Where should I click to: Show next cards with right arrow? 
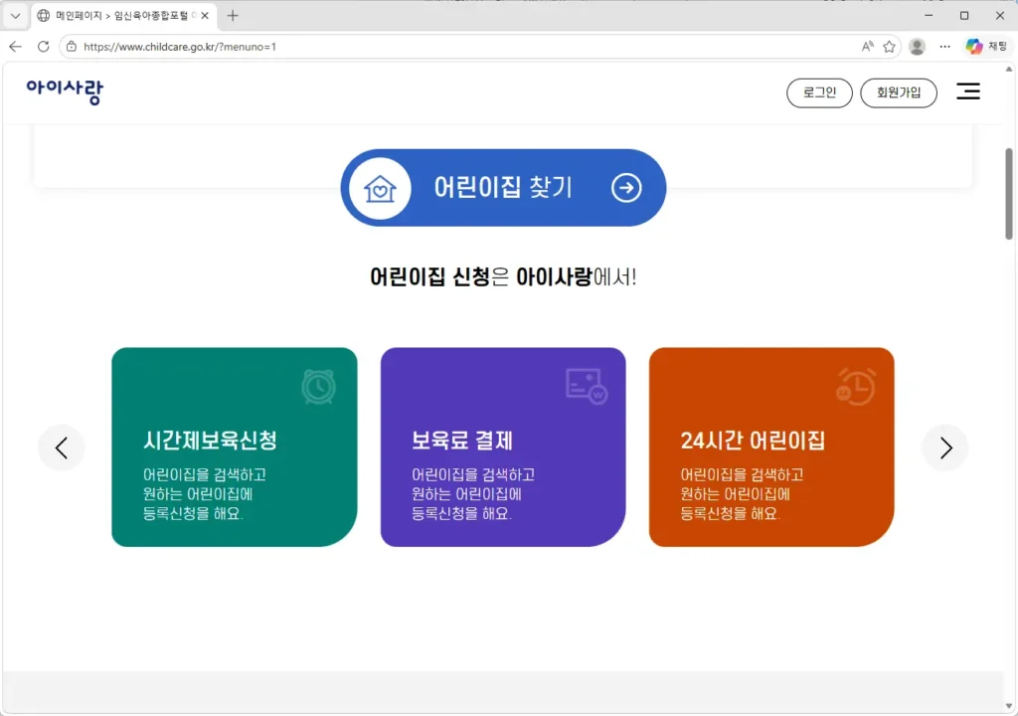[945, 447]
